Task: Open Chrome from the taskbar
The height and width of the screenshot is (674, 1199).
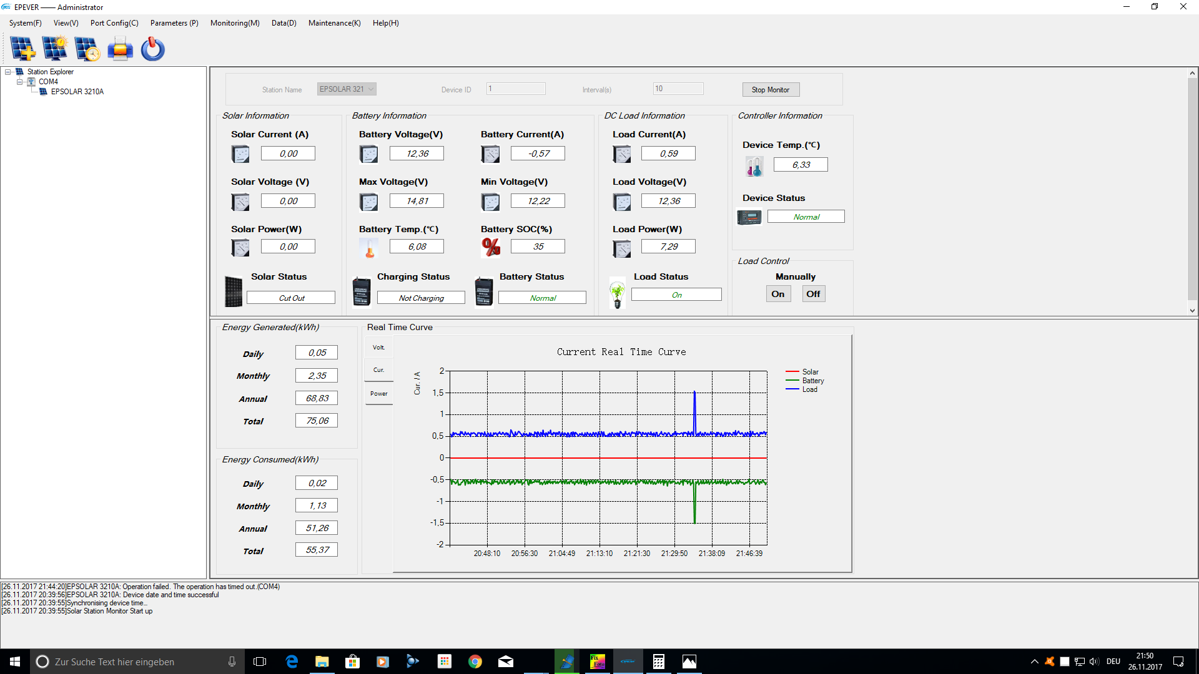Action: pyautogui.click(x=475, y=662)
